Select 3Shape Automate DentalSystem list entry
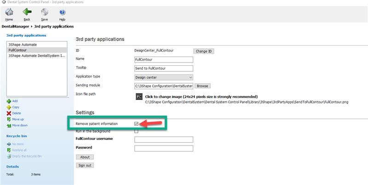368x185 pixels. click(x=37, y=56)
